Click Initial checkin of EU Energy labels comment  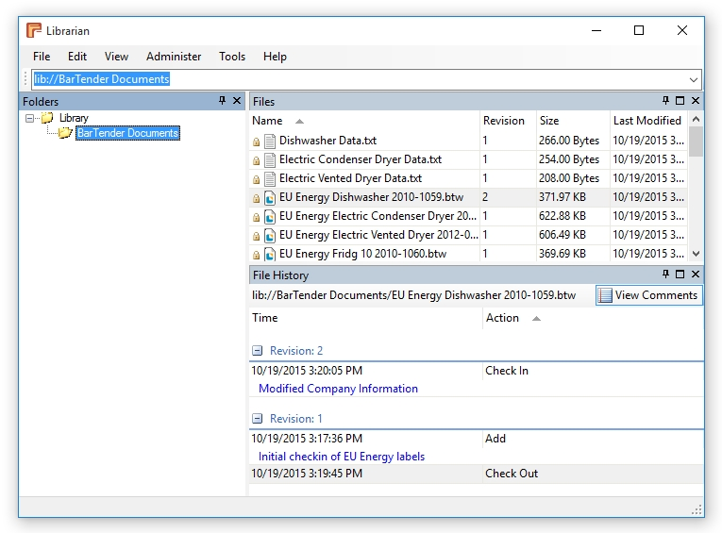click(x=342, y=457)
